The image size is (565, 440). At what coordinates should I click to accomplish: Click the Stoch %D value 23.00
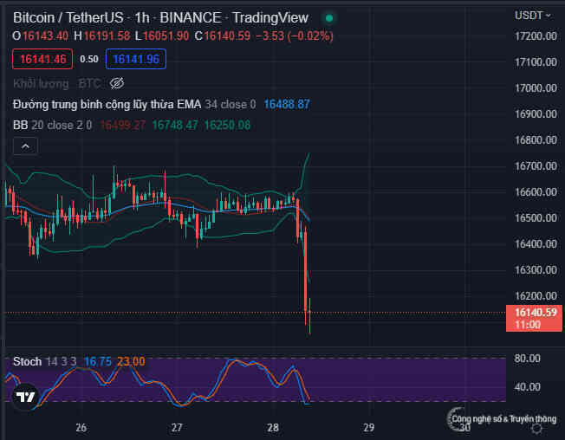click(x=131, y=361)
